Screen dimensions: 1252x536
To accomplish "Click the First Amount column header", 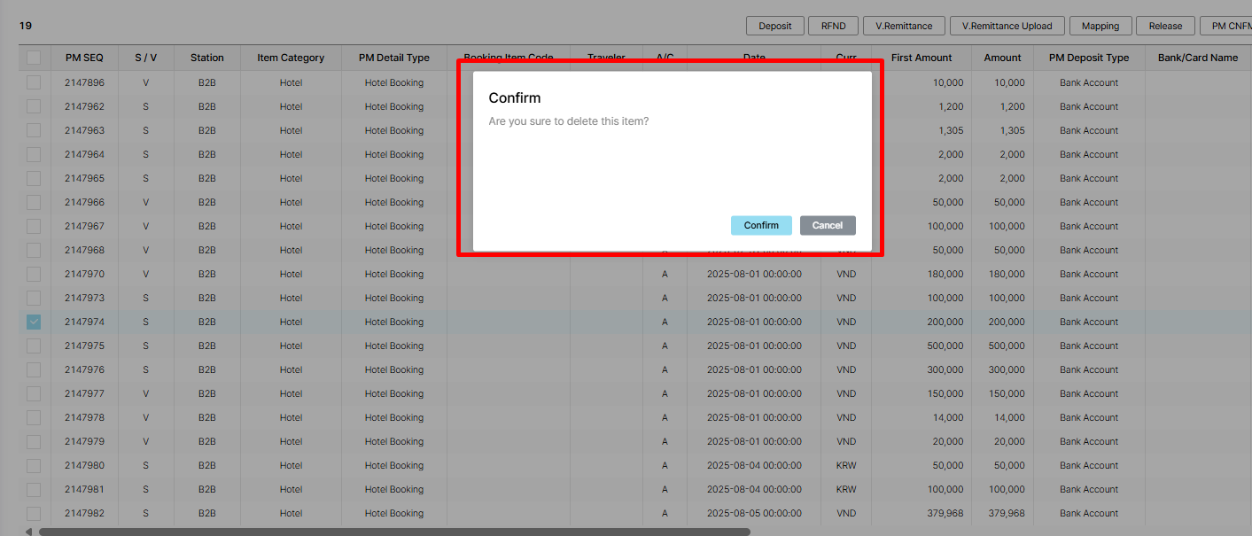I will [x=922, y=58].
